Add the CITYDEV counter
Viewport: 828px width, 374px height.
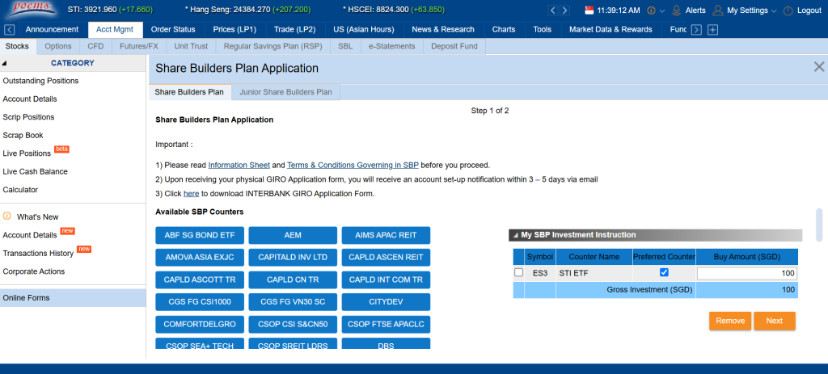tap(386, 302)
